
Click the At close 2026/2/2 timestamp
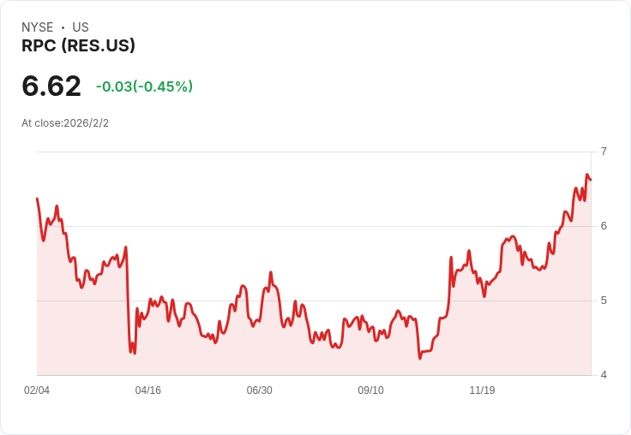pyautogui.click(x=65, y=122)
